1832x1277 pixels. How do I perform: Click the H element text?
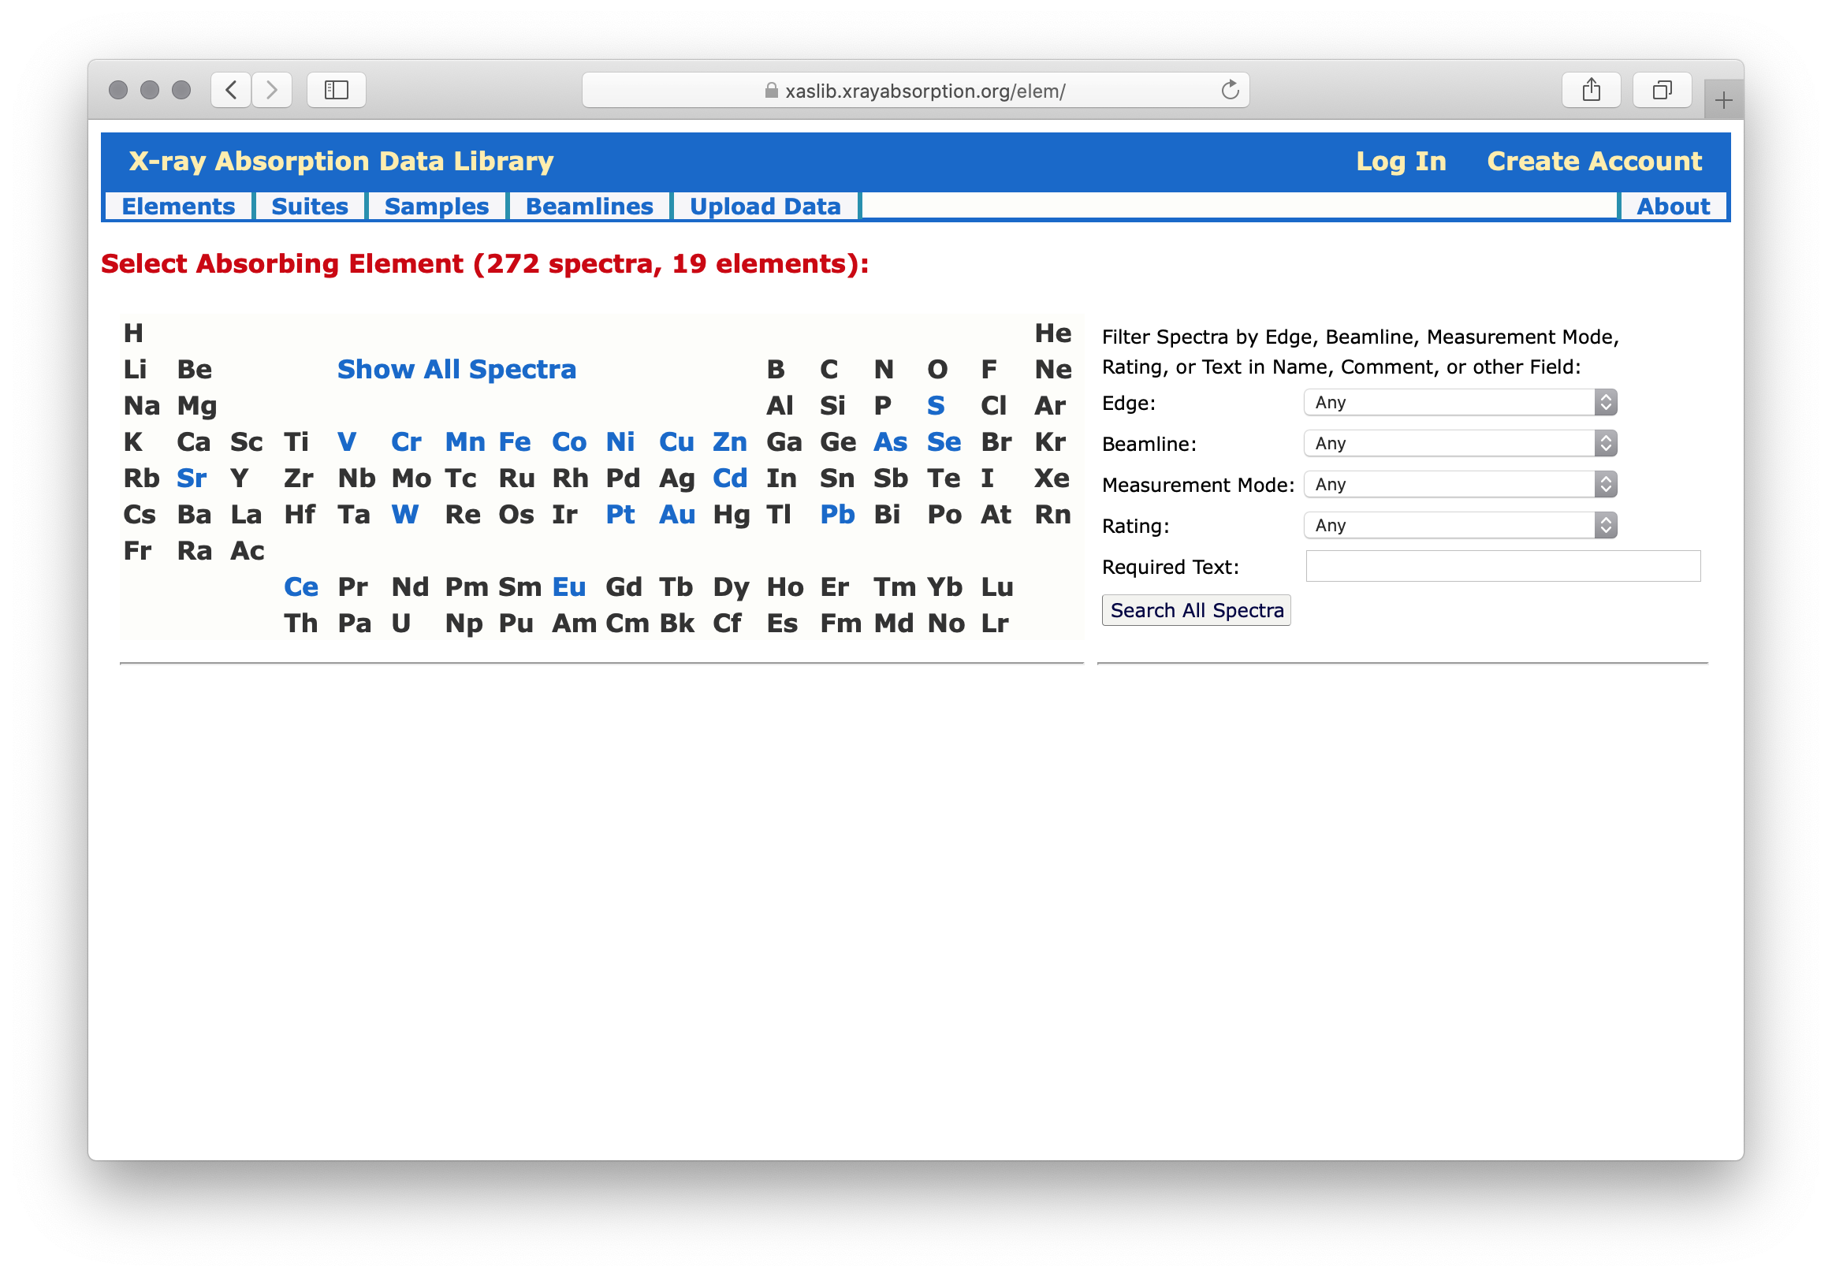click(x=133, y=333)
